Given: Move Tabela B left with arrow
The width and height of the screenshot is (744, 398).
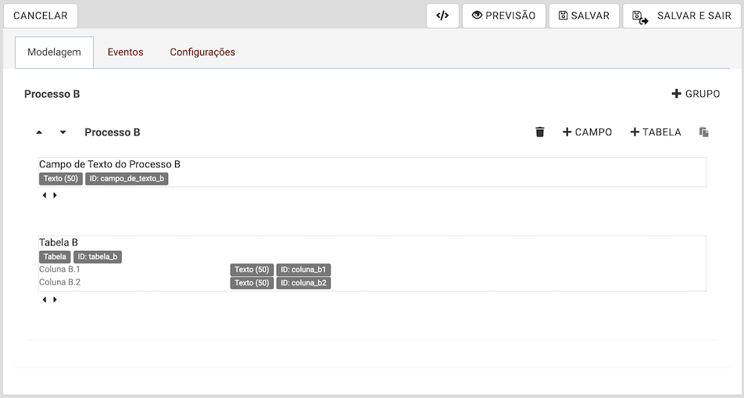Looking at the screenshot, I should [x=45, y=299].
